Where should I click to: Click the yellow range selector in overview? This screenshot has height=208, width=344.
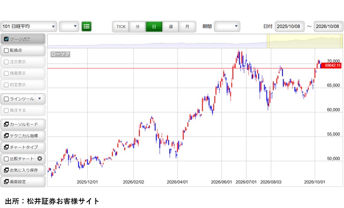tap(305, 41)
